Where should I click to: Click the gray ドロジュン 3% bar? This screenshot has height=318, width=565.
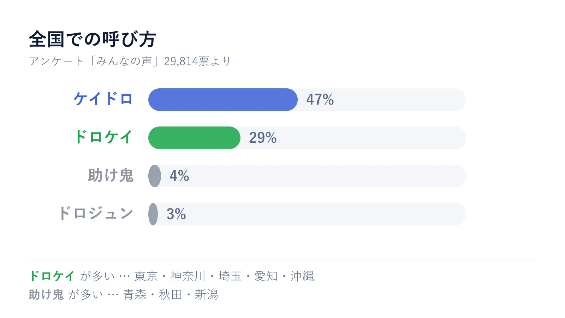pos(153,214)
